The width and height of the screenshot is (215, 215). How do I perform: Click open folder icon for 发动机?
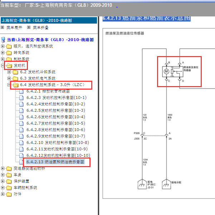pyautogui.click(x=9, y=66)
